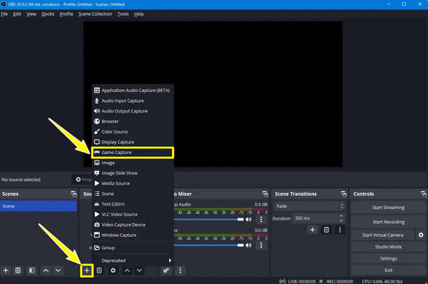Image resolution: width=428 pixels, height=284 pixels.
Task: Add a Group from the source menu
Action: tap(133, 248)
